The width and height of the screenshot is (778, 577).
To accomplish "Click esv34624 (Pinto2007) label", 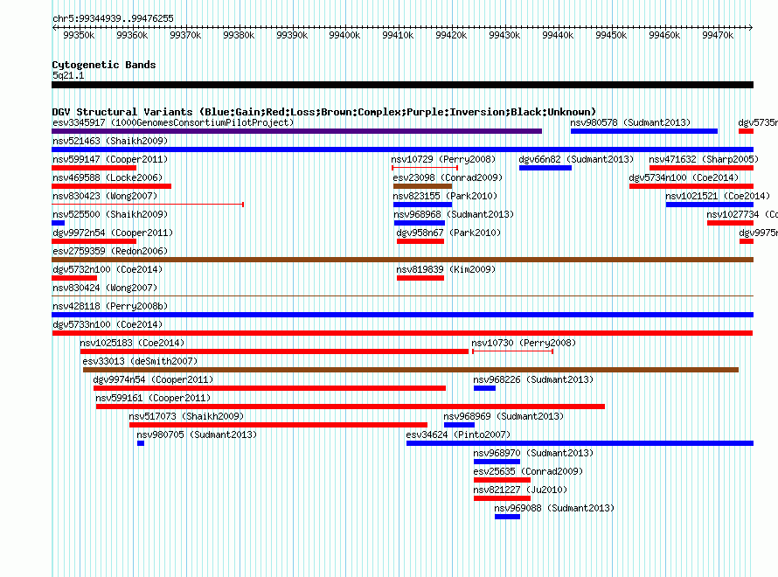I will (458, 434).
